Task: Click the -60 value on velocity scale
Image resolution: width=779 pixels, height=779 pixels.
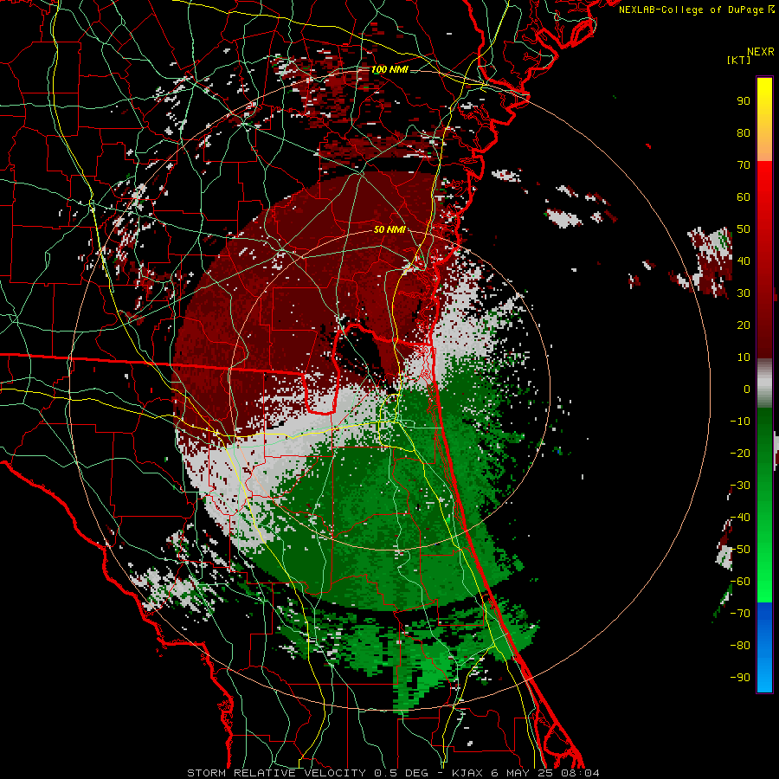Action: tap(740, 582)
